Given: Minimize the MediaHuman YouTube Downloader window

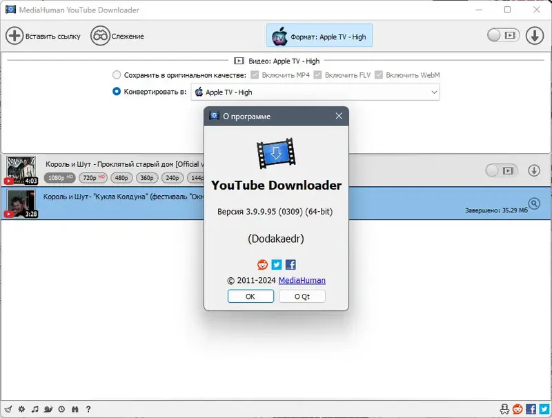Looking at the screenshot, I should pos(479,10).
